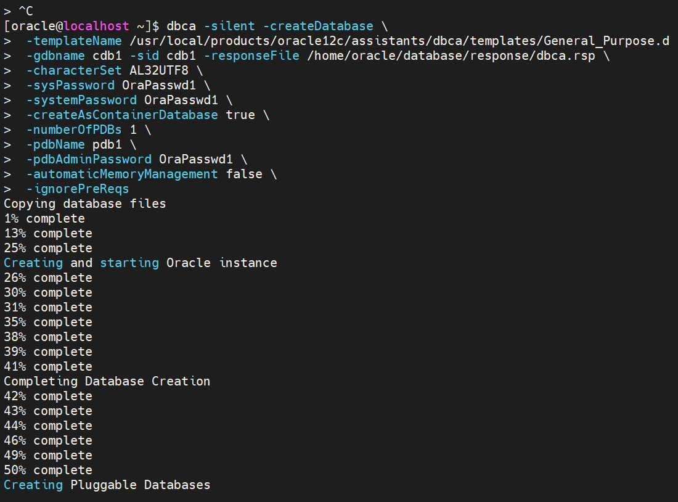Click the '-sysPassword' parameter
Image resolution: width=678 pixels, height=502 pixels.
(70, 85)
